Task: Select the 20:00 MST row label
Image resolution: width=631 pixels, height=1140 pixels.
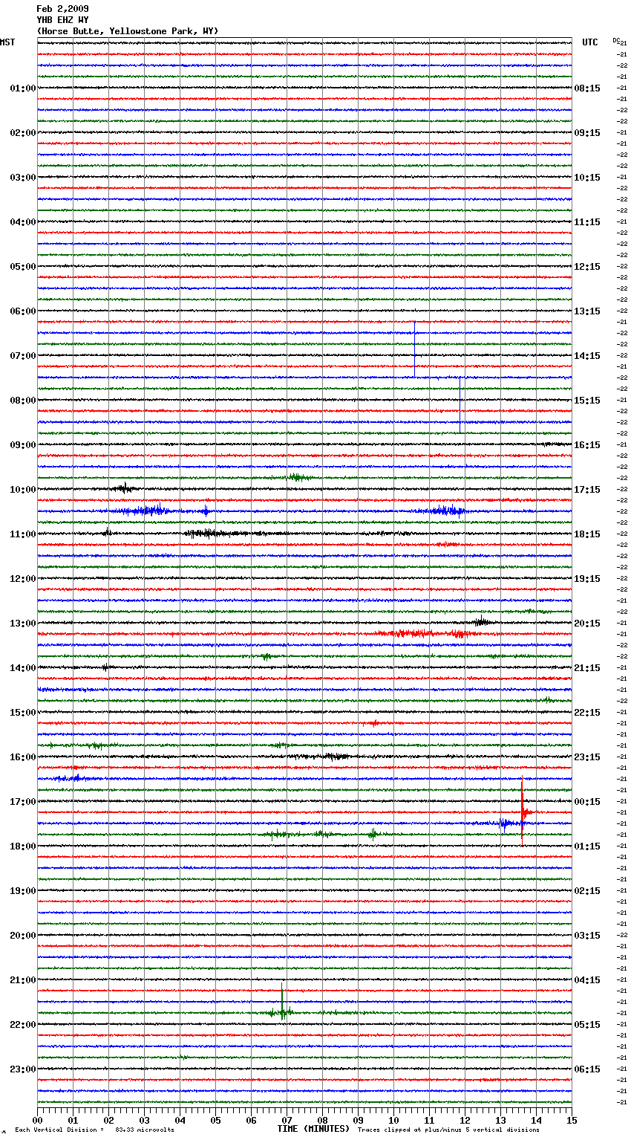Action: pos(23,936)
